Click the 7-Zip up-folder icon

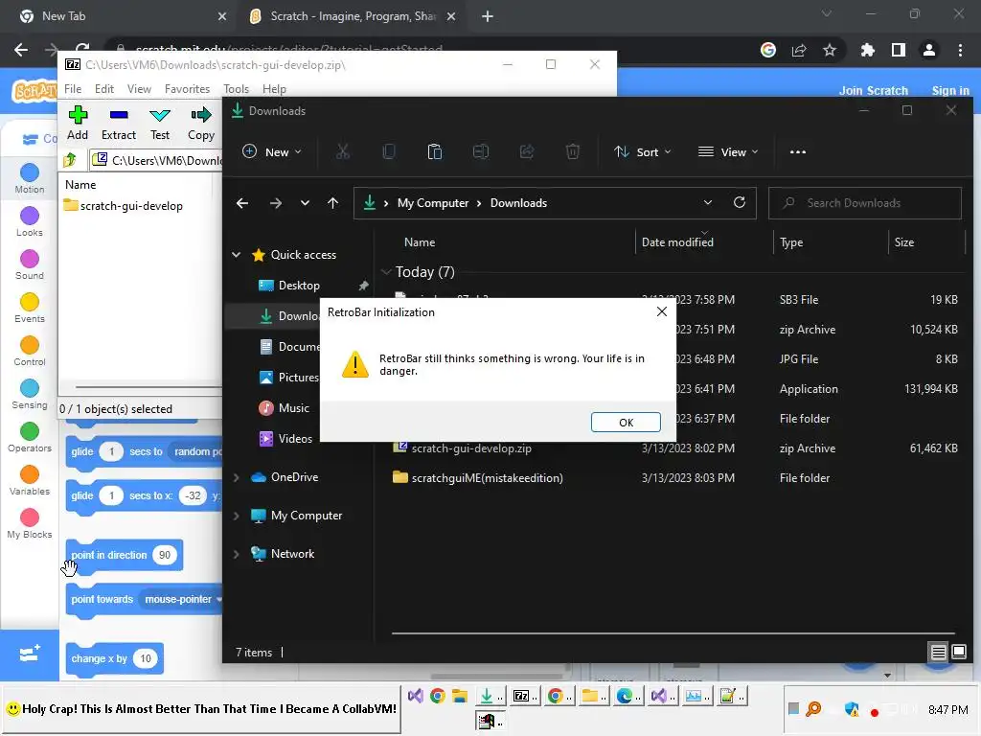(70, 160)
